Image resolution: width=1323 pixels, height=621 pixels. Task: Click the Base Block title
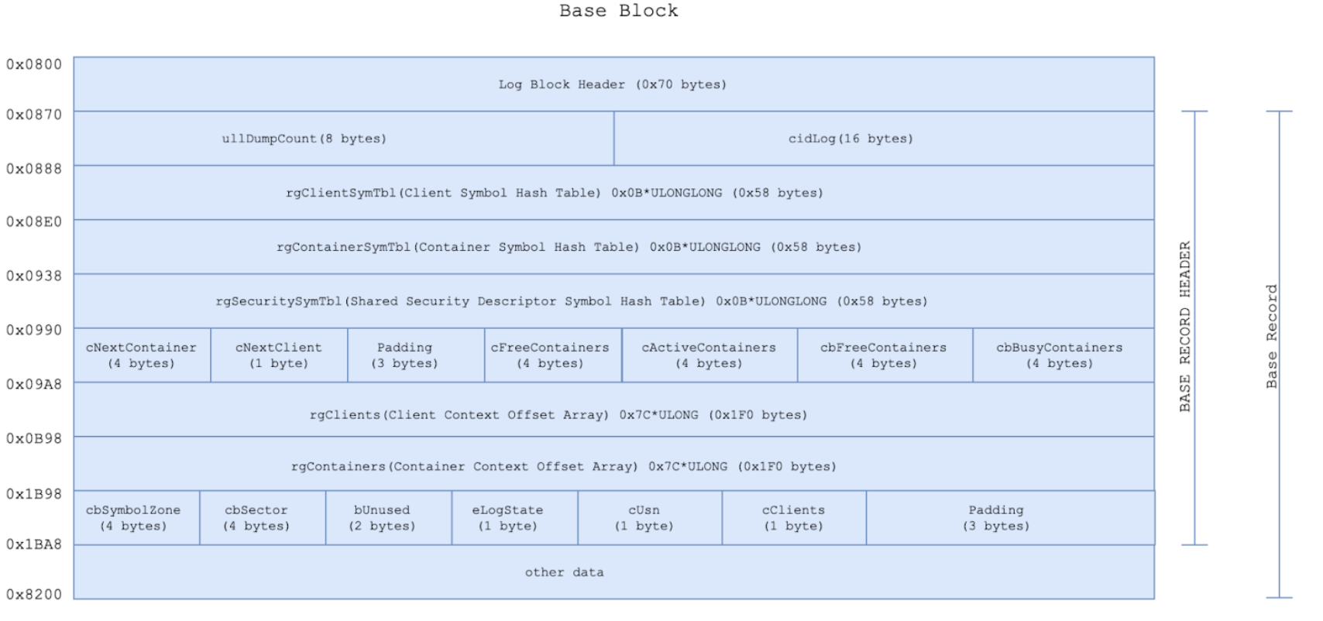point(619,11)
